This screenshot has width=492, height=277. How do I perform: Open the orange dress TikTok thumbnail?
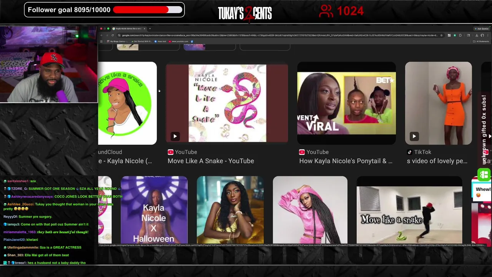[x=438, y=103]
